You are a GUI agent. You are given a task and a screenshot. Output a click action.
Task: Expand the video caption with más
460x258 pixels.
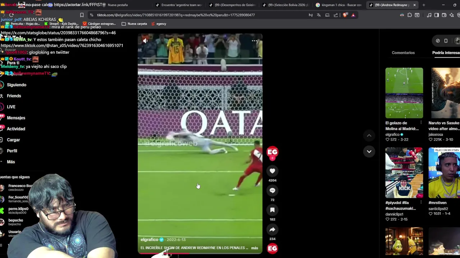pos(254,248)
